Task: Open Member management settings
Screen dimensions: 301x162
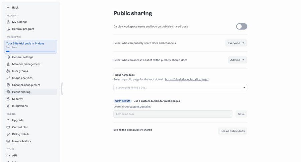Action: click(x=26, y=64)
